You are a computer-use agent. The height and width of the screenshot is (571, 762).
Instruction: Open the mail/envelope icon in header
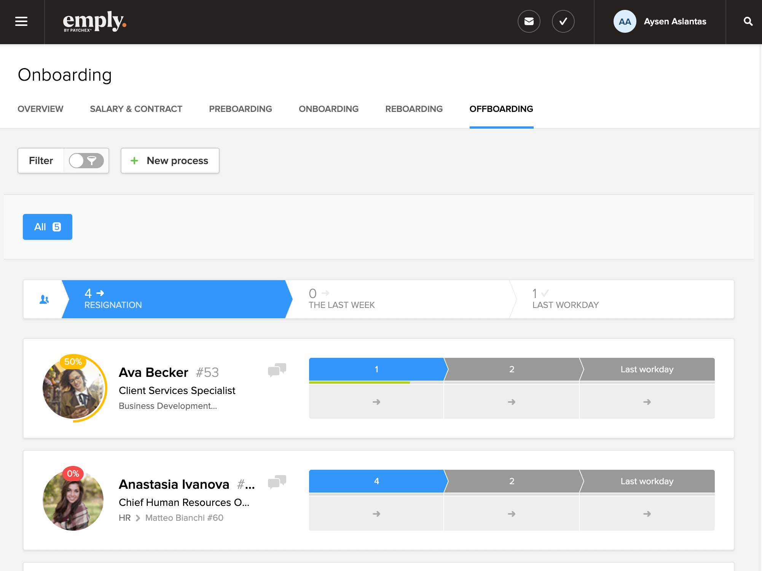click(529, 22)
